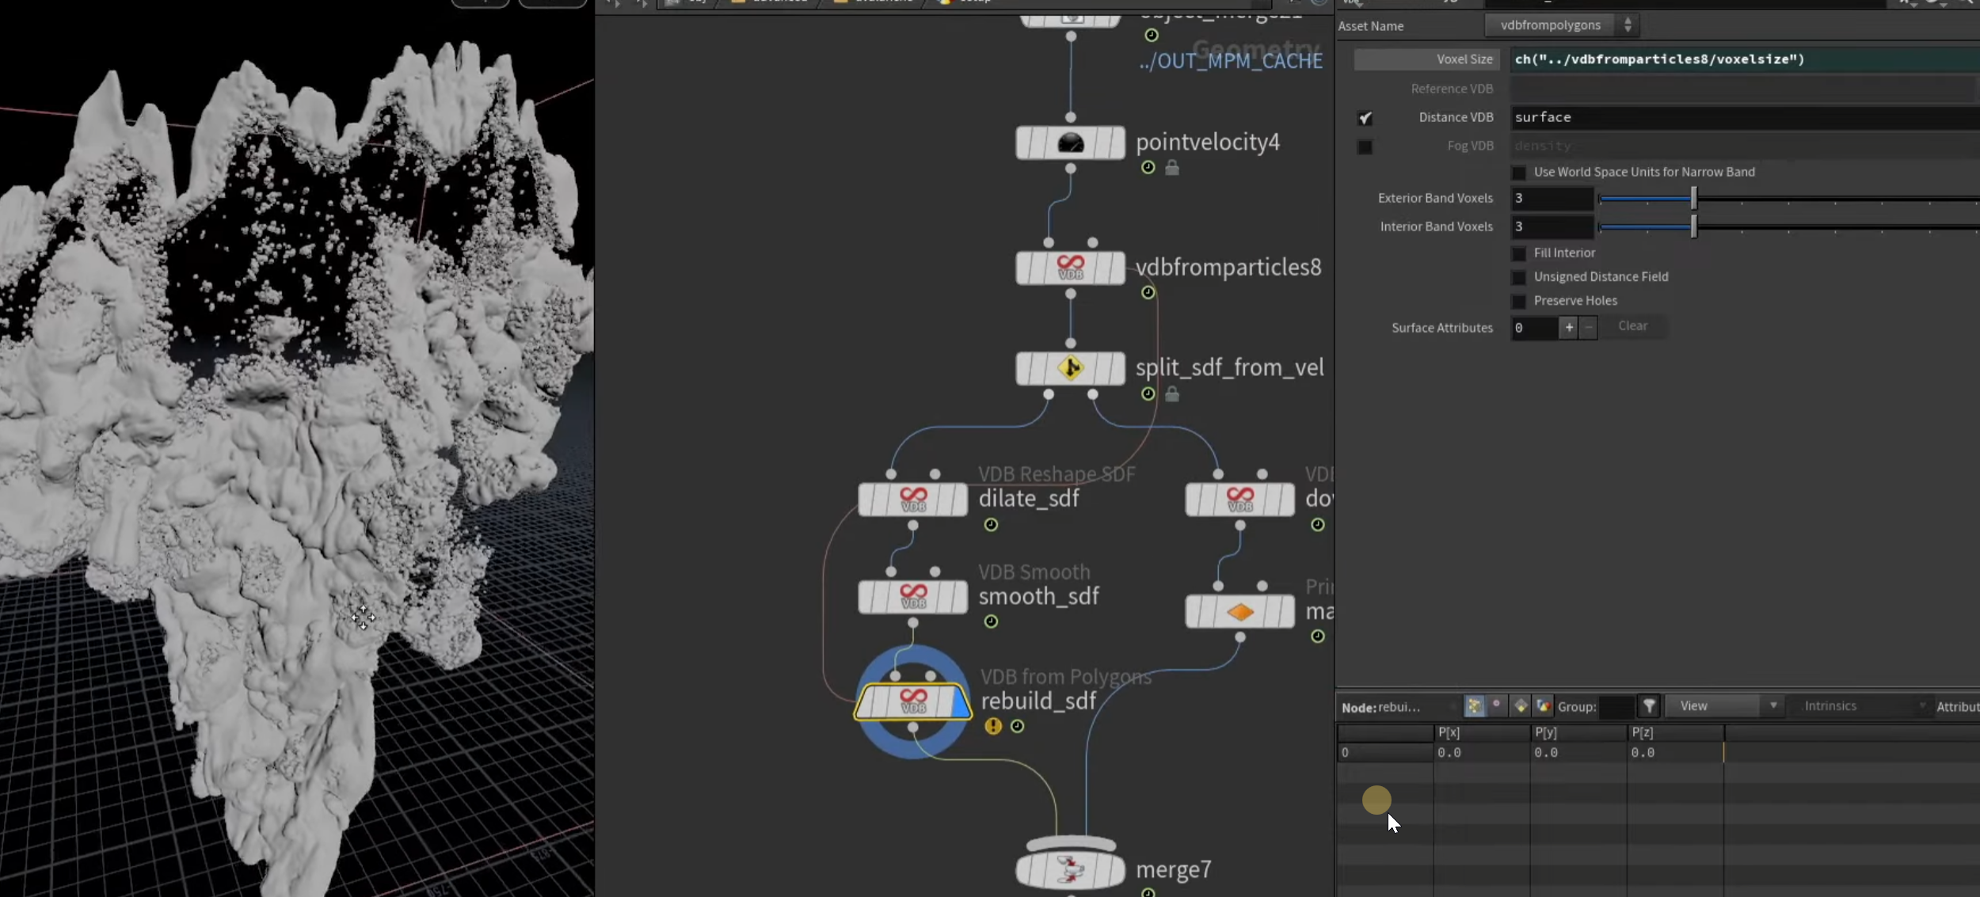1980x897 pixels.
Task: Select the dilate_sdf VDB node
Action: pos(912,500)
